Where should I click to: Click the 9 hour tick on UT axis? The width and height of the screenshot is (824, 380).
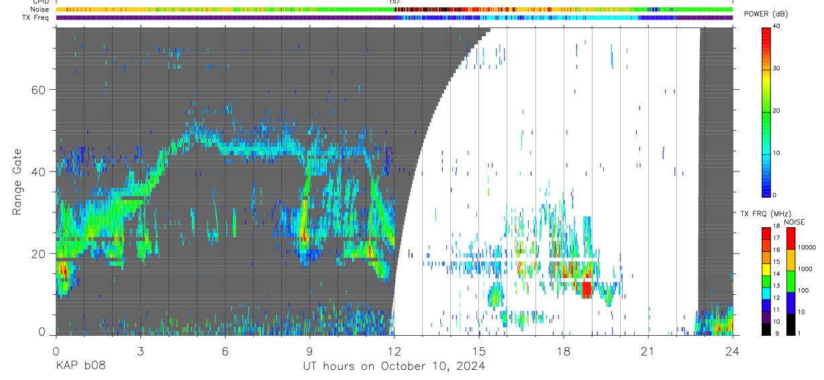(309, 351)
